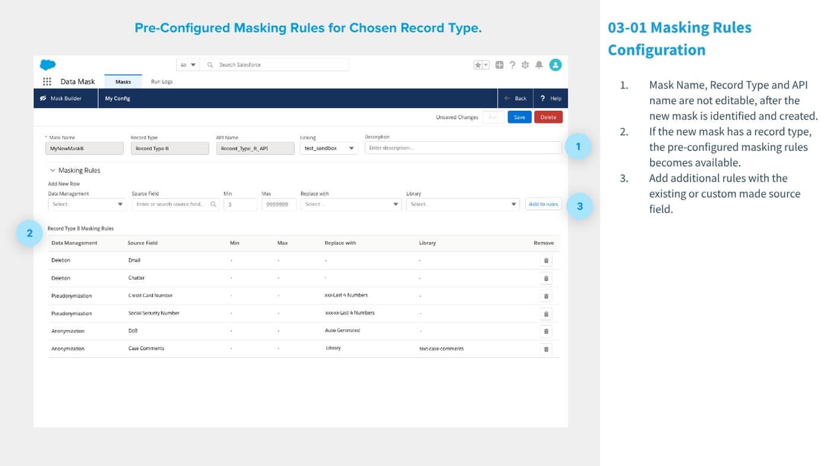Click the Save button

(x=519, y=117)
